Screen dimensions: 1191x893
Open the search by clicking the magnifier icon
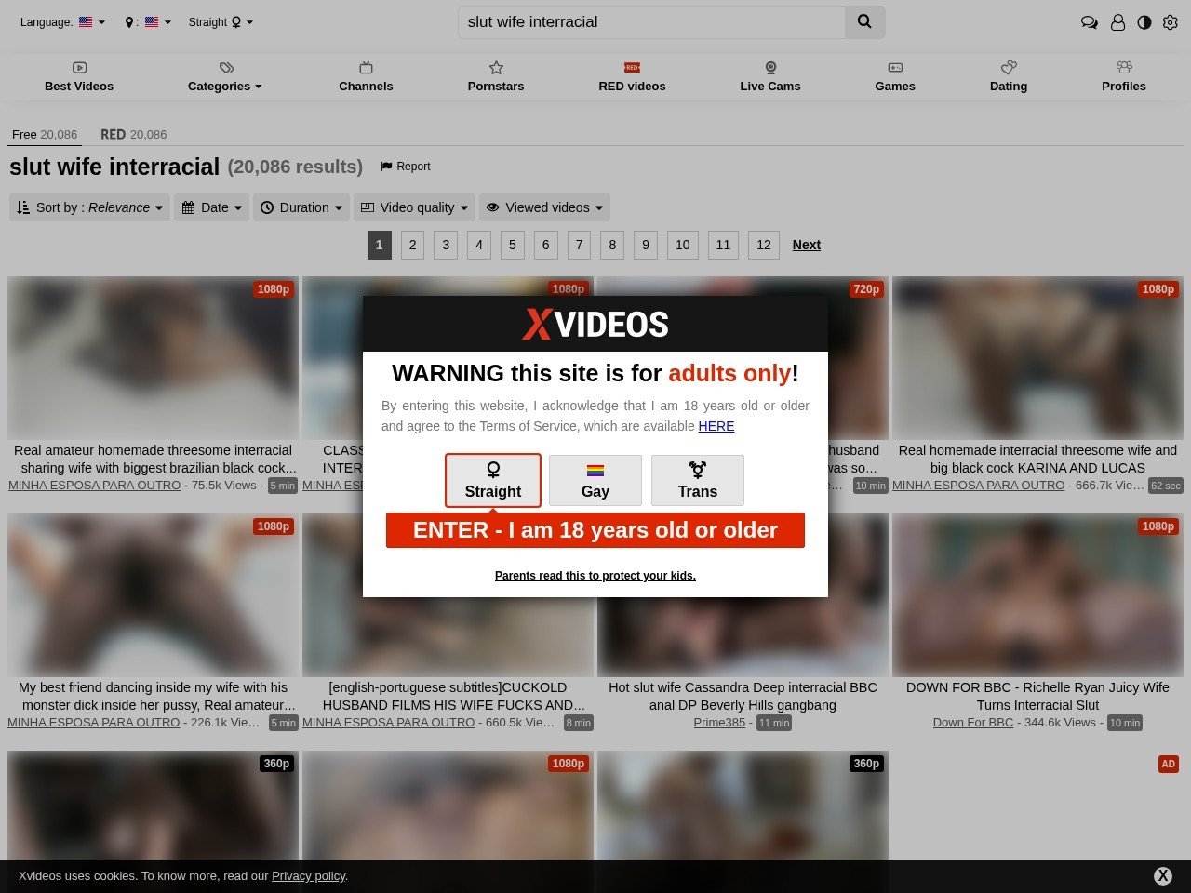[x=864, y=21]
